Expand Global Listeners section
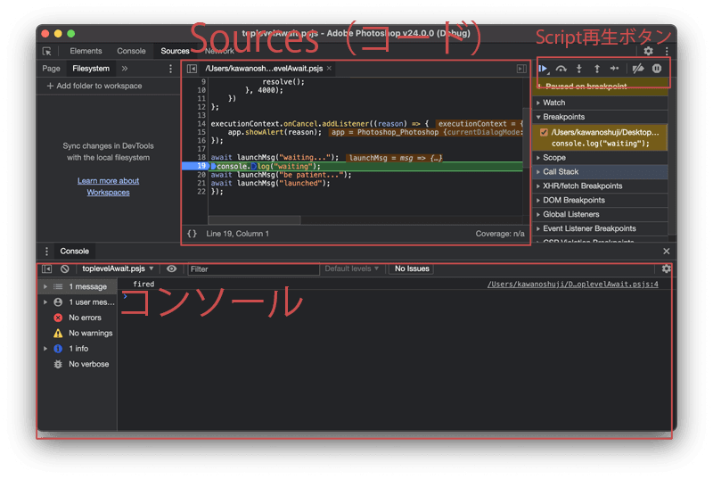Viewport: 713px width, 479px height. [600, 214]
